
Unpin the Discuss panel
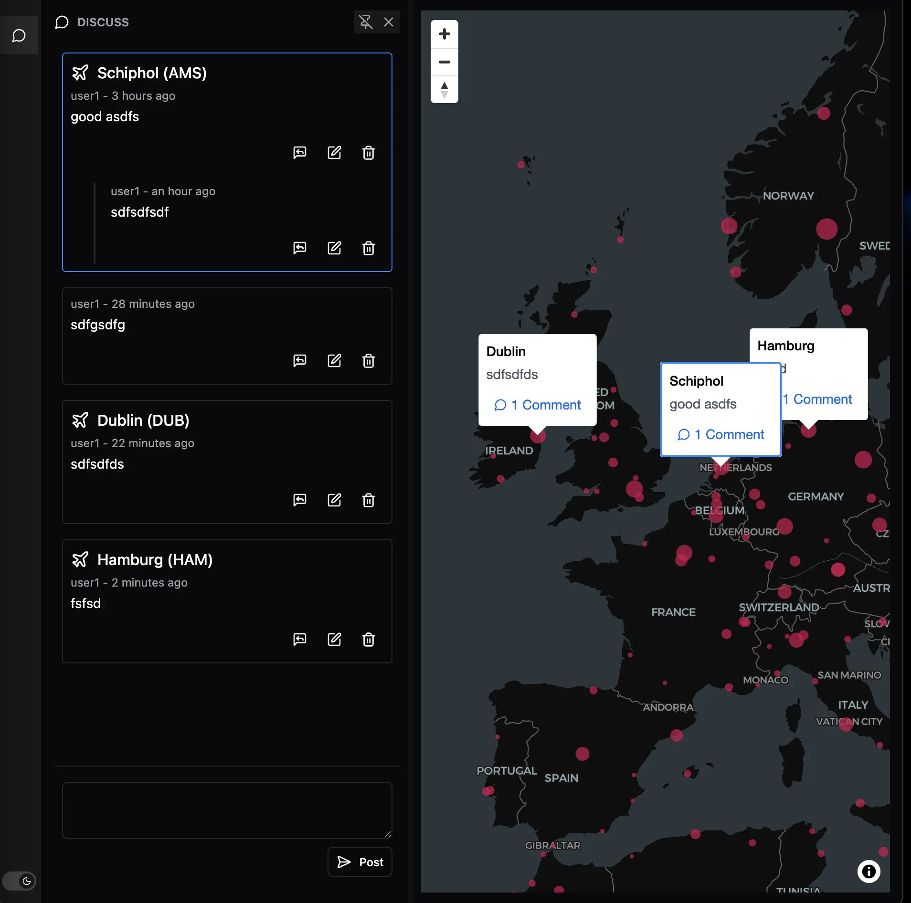[x=365, y=22]
